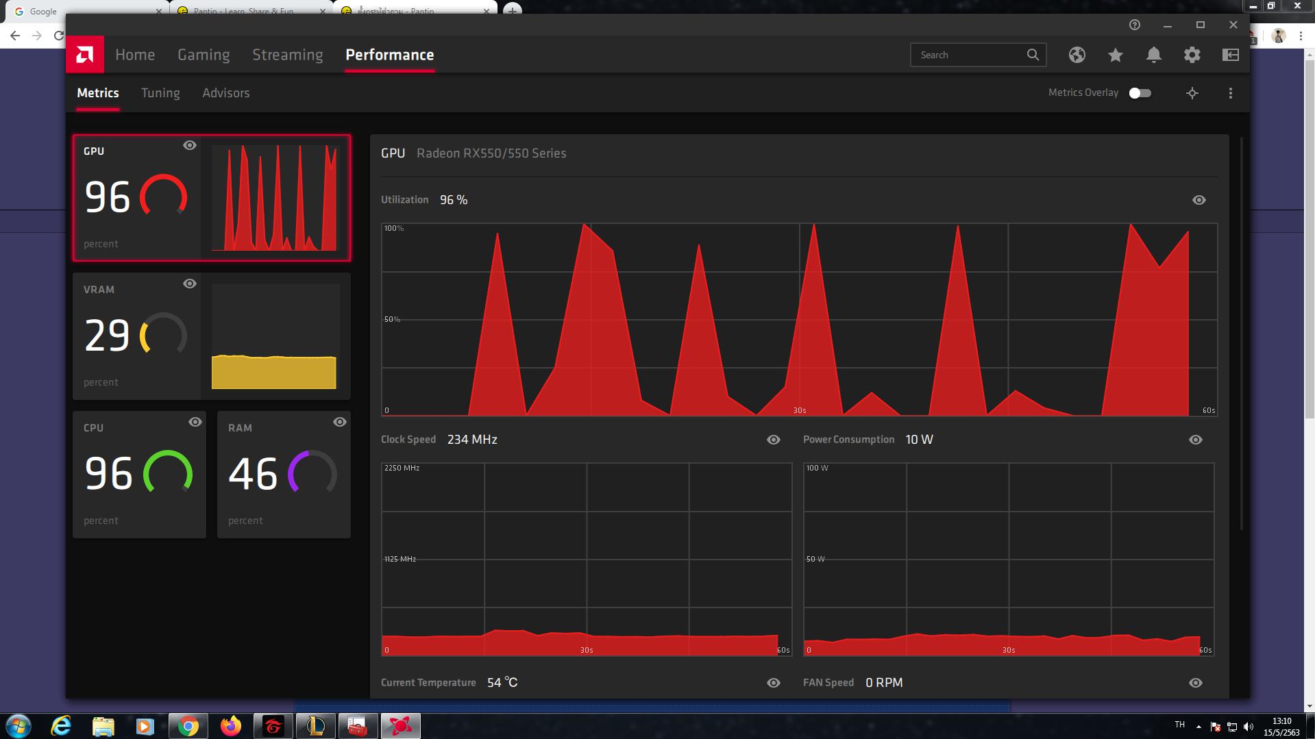This screenshot has height=739, width=1315.
Task: Click the 10 W power value
Action: click(x=919, y=440)
